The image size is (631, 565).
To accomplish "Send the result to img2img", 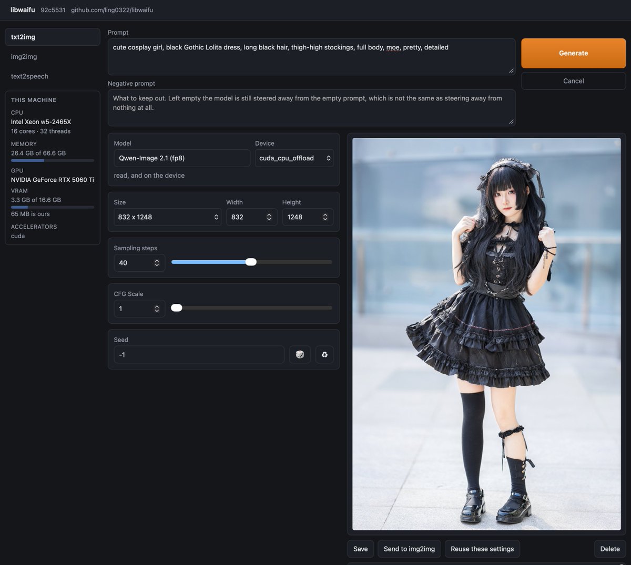I will [x=409, y=549].
